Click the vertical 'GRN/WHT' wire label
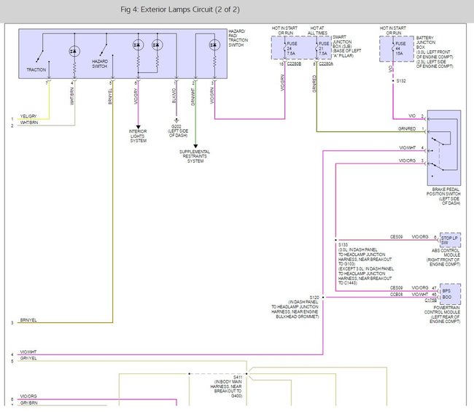474x412 pixels. [193, 97]
